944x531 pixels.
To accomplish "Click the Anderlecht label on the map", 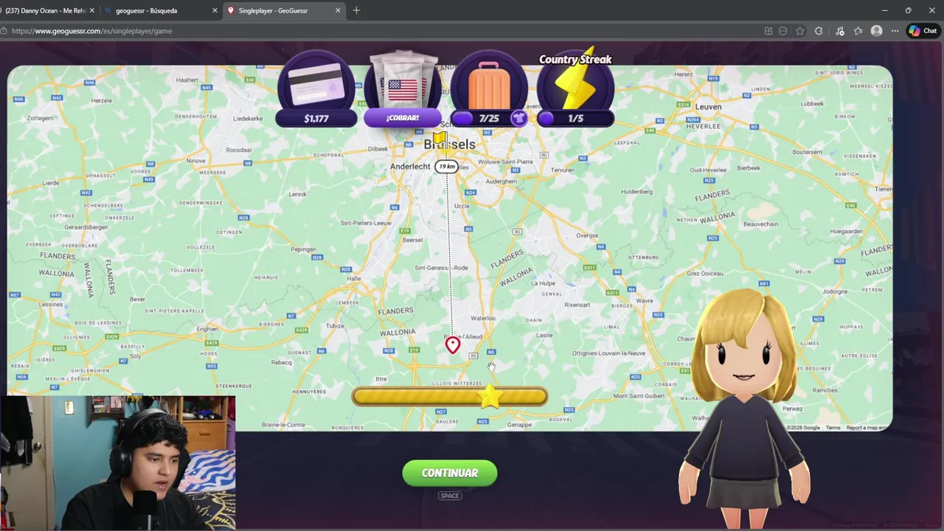I will pyautogui.click(x=410, y=167).
